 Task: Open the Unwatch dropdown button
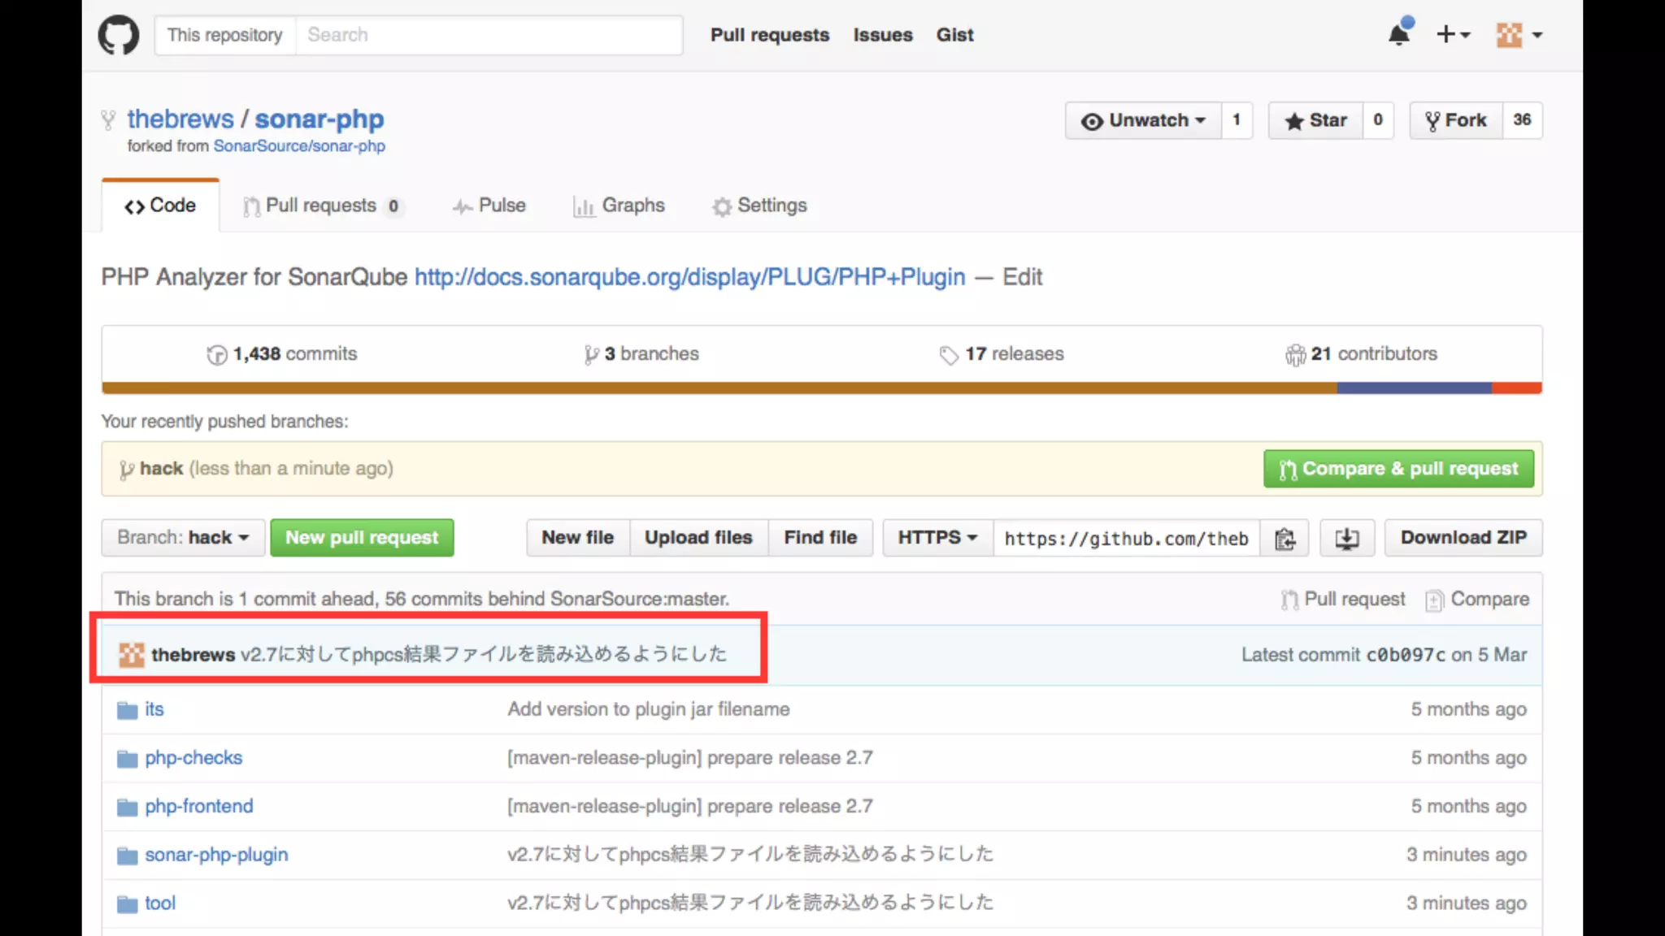click(x=1143, y=120)
